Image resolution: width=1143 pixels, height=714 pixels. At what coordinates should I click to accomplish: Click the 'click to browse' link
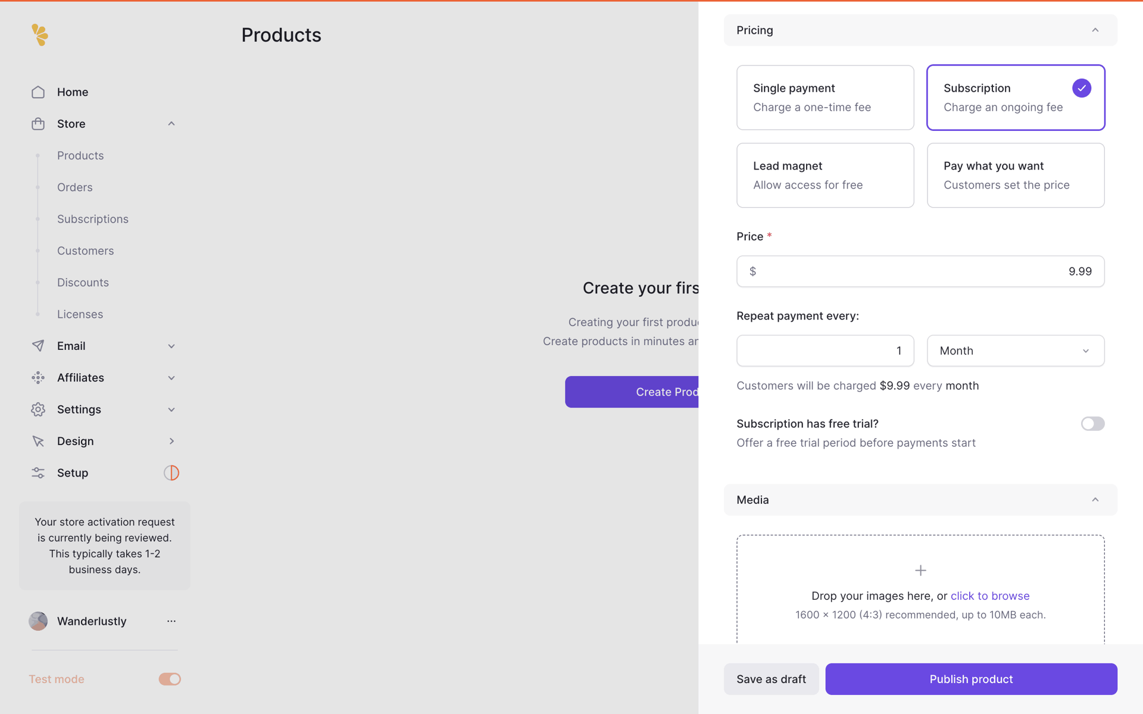[990, 596]
